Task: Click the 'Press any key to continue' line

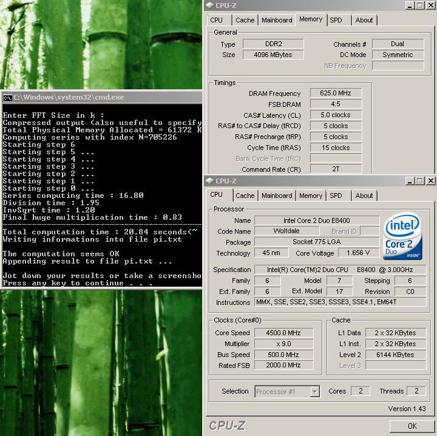Action: pyautogui.click(x=78, y=283)
